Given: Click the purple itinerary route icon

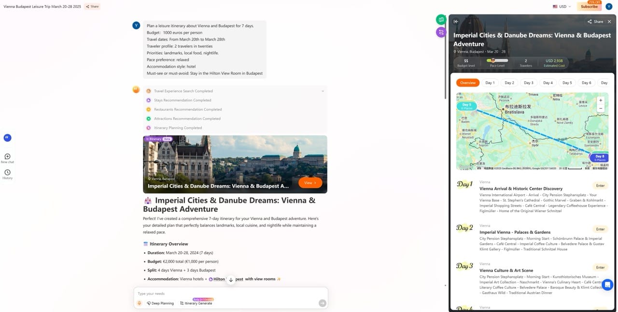Looking at the screenshot, I should pos(441,32).
